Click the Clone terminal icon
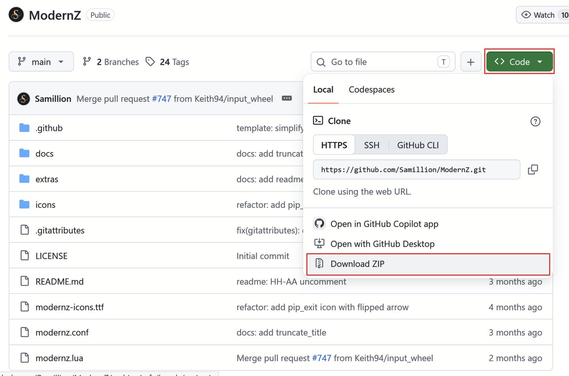The image size is (569, 376). [318, 121]
